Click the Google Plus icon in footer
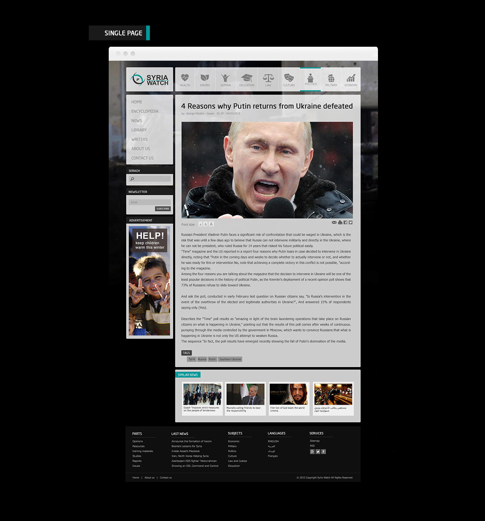485x521 pixels. [x=312, y=452]
